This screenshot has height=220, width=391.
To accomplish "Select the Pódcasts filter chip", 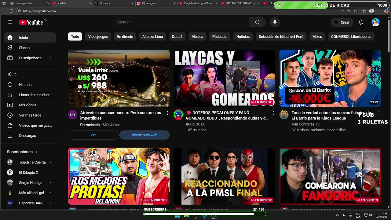I will click(x=220, y=37).
